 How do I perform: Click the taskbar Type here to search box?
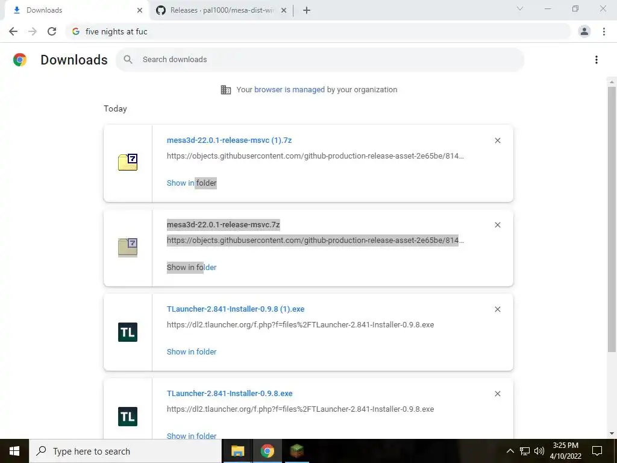(125, 451)
